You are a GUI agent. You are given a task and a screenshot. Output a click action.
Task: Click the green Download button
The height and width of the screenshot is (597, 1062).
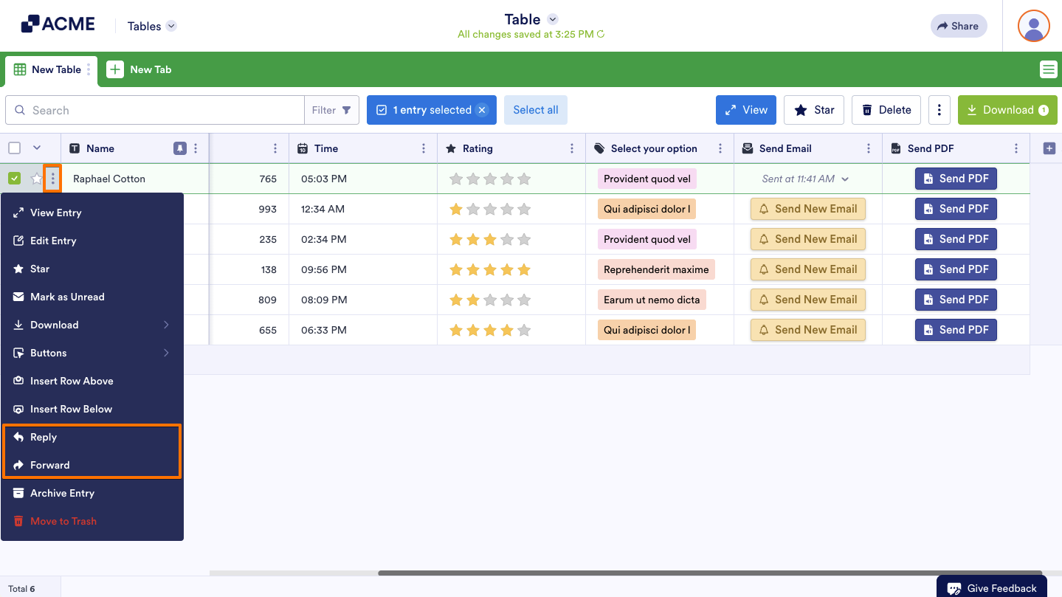tap(1007, 110)
